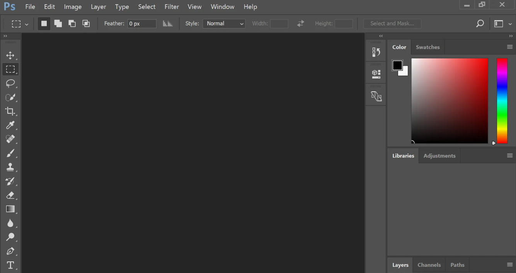The height and width of the screenshot is (273, 516).
Task: Click the rainbow hue slider strip
Action: [x=502, y=101]
